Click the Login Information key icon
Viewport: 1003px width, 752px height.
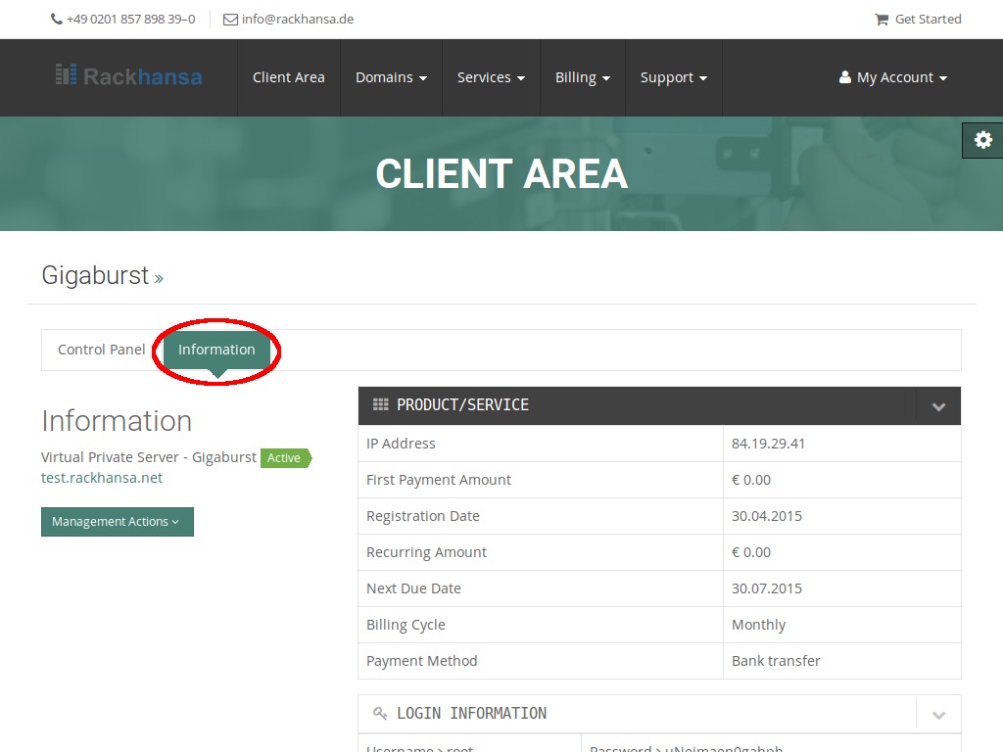pos(380,713)
